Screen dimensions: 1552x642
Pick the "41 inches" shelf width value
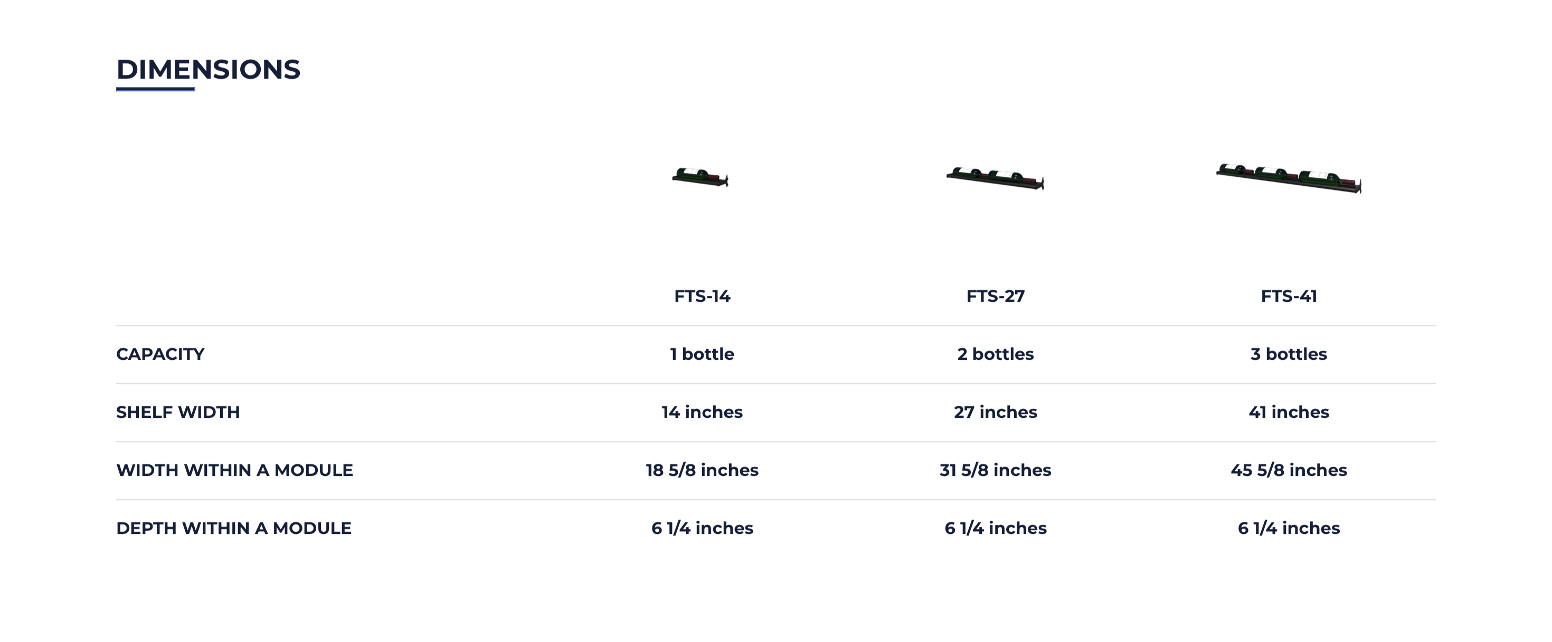coord(1289,412)
